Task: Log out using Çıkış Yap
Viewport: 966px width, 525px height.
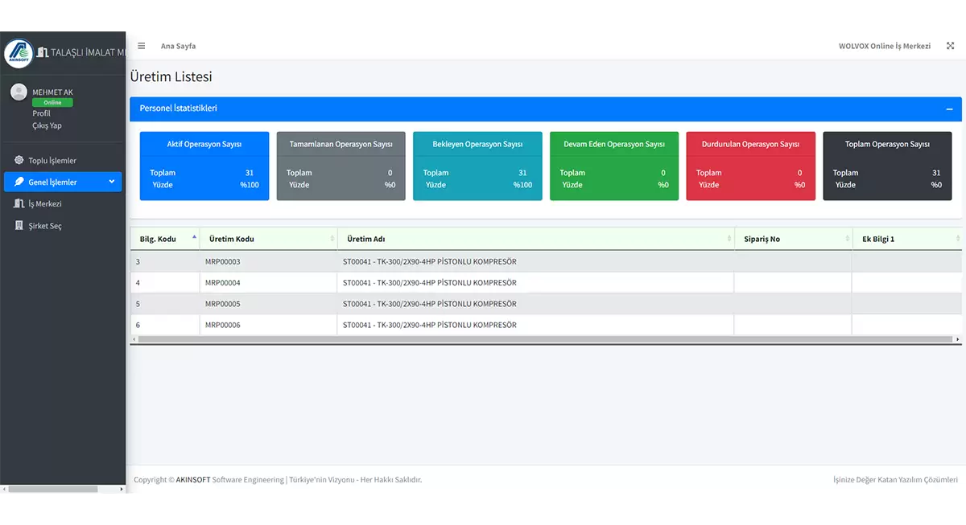Action: (x=47, y=125)
